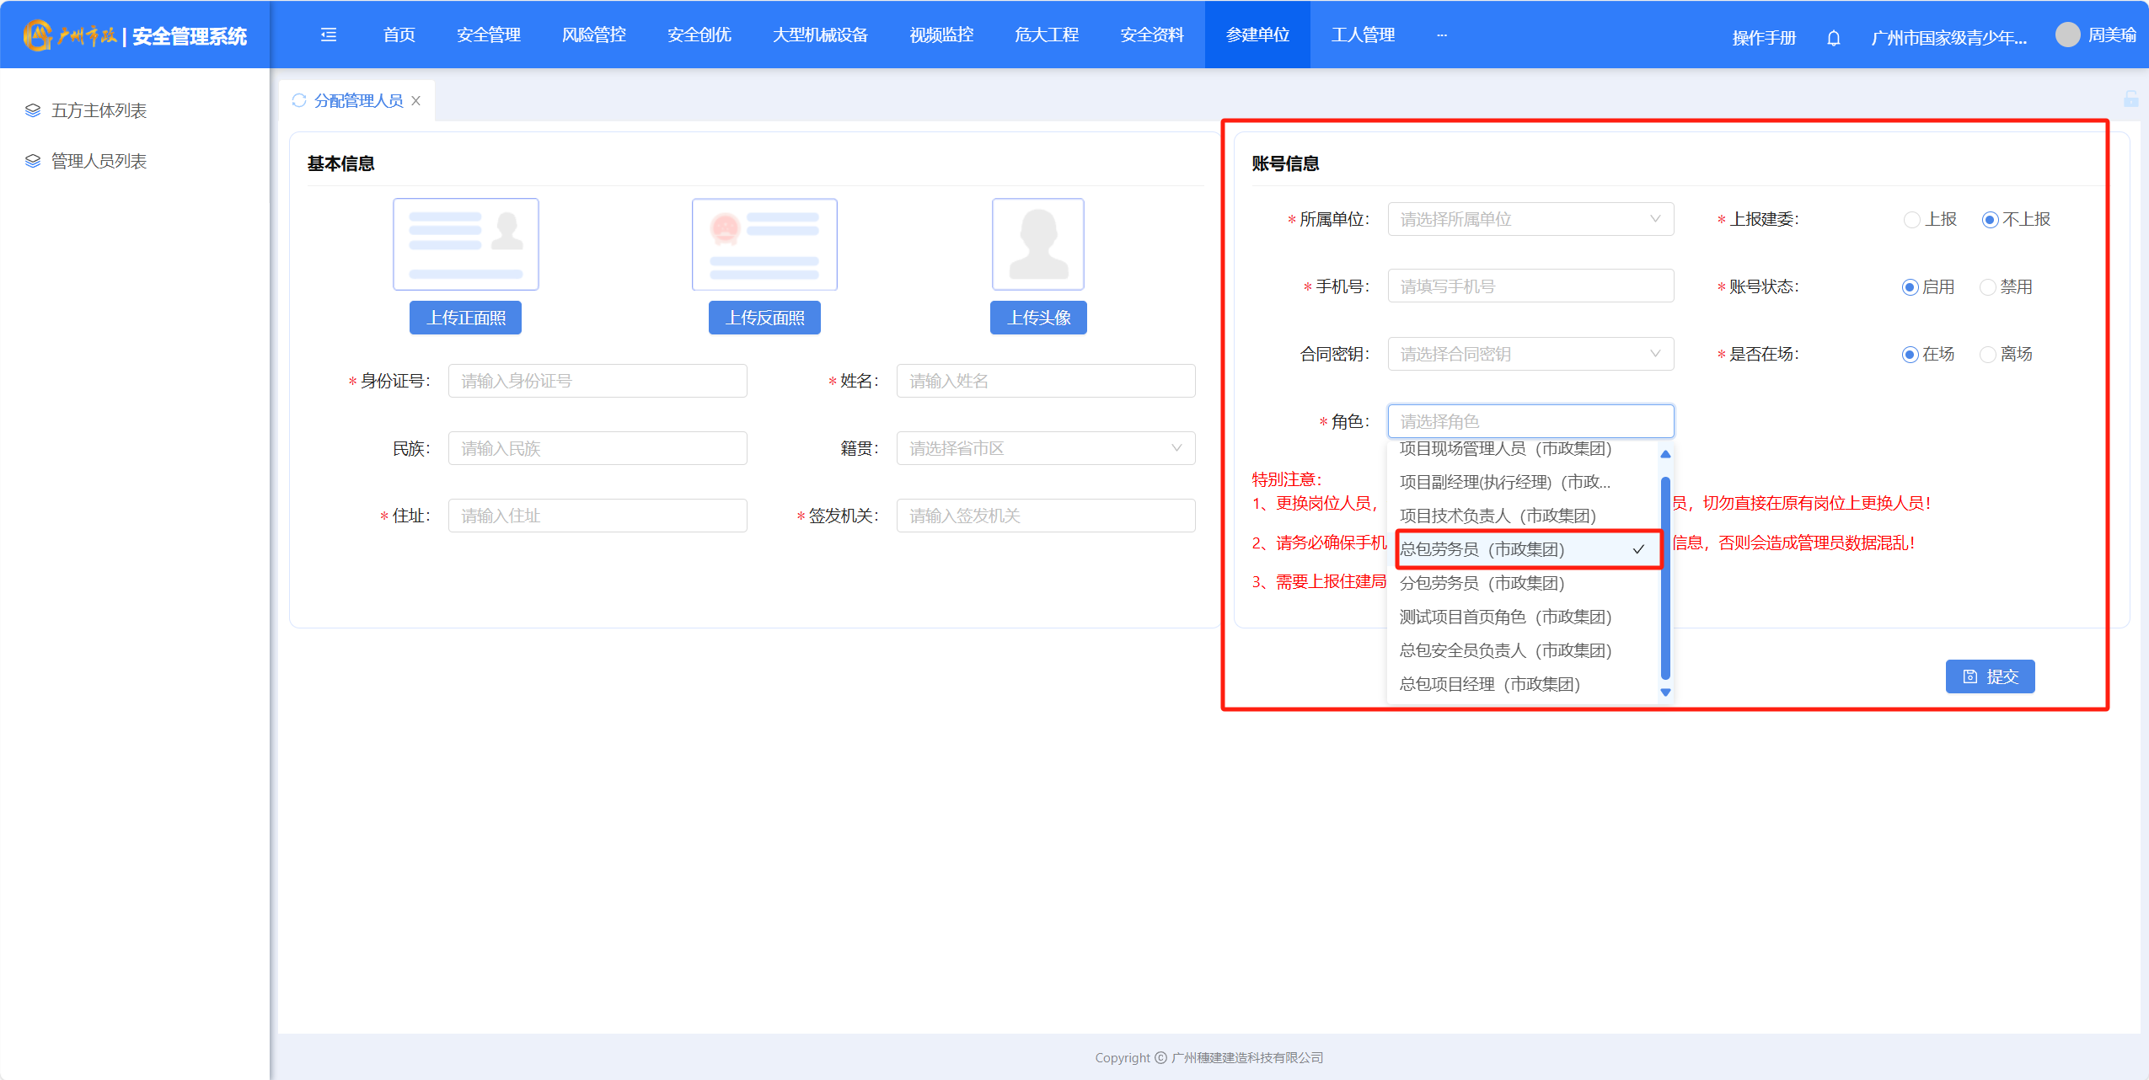2149x1080 pixels.
Task: Expand the 所属单位 dropdown
Action: coord(1530,219)
